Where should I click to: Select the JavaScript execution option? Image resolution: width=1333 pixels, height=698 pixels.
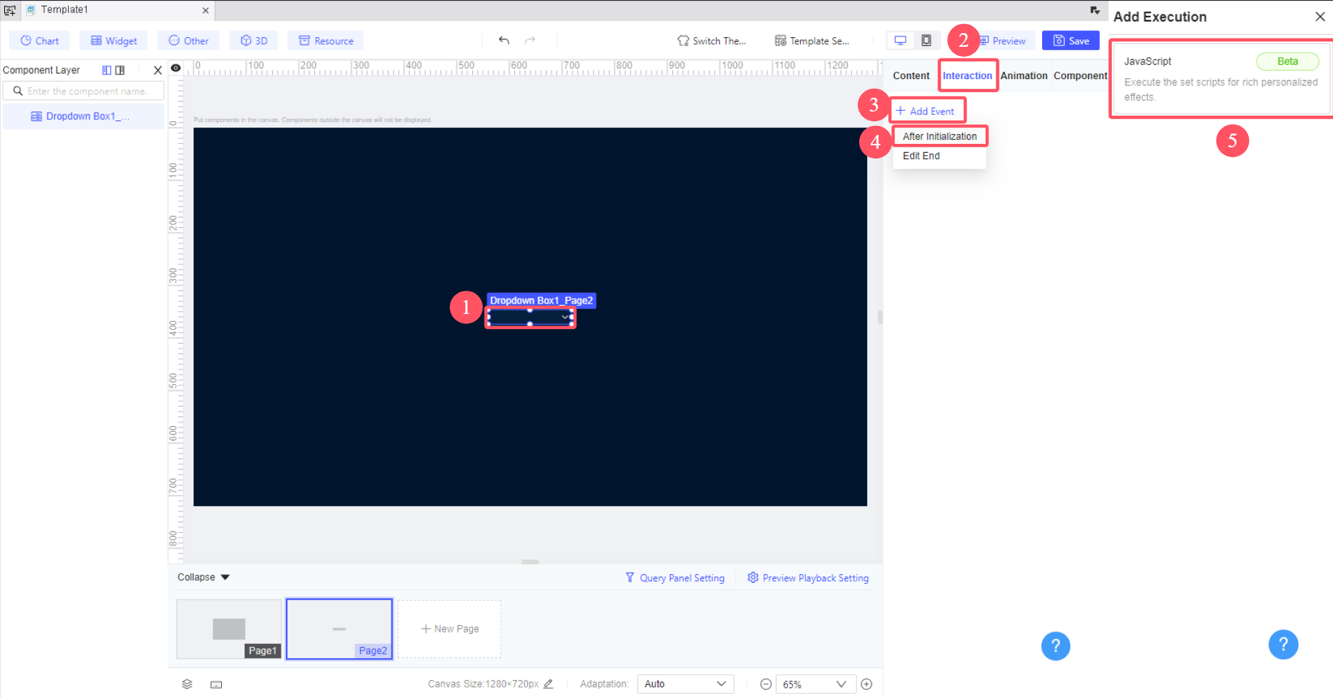click(1220, 78)
